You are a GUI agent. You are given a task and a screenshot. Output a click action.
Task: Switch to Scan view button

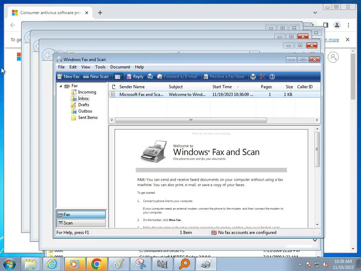click(81, 223)
